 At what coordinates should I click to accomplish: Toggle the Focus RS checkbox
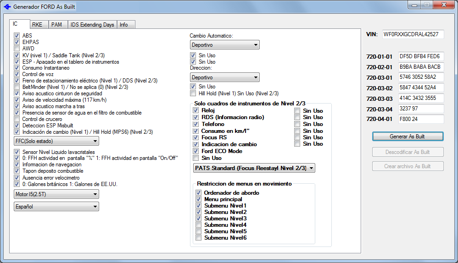(x=196, y=137)
